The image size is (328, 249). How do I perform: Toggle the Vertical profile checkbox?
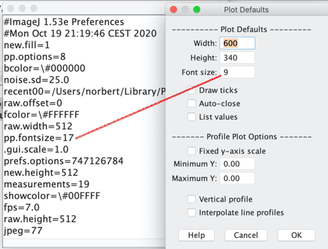point(192,199)
